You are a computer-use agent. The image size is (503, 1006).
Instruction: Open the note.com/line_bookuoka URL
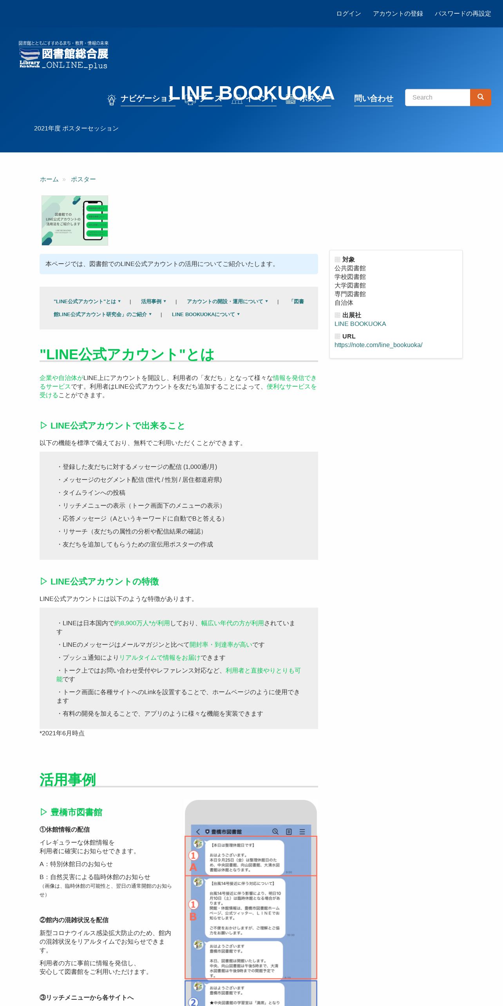coord(378,345)
